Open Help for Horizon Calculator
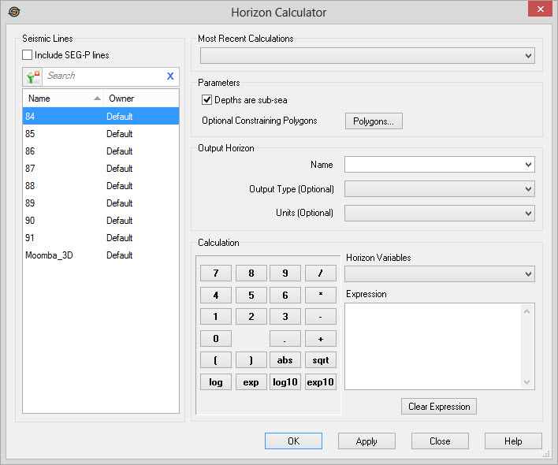 [513, 441]
